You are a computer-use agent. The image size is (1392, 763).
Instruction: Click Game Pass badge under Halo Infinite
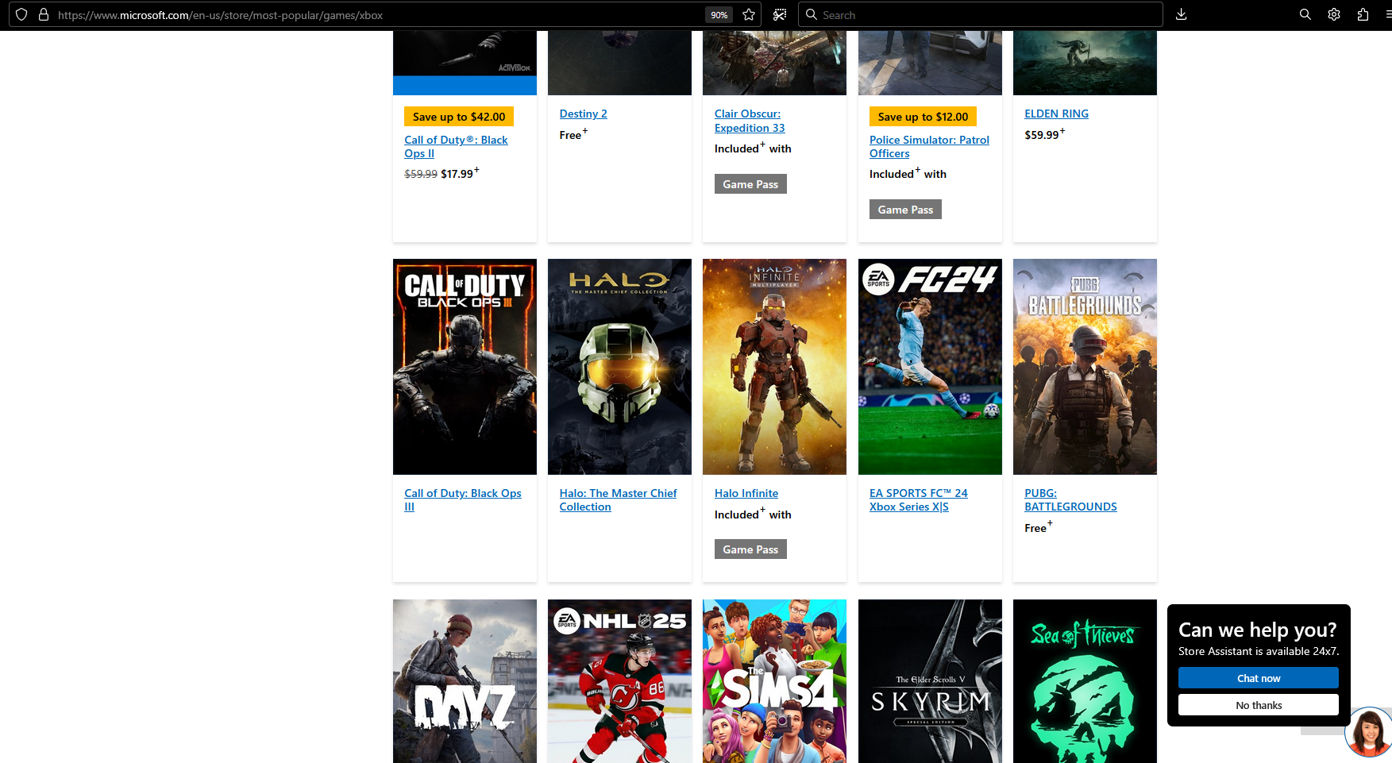(x=750, y=549)
